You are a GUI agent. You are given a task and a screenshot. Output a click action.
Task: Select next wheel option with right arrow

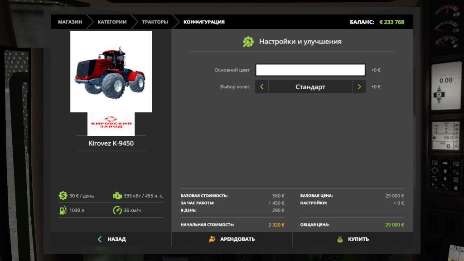(x=359, y=87)
